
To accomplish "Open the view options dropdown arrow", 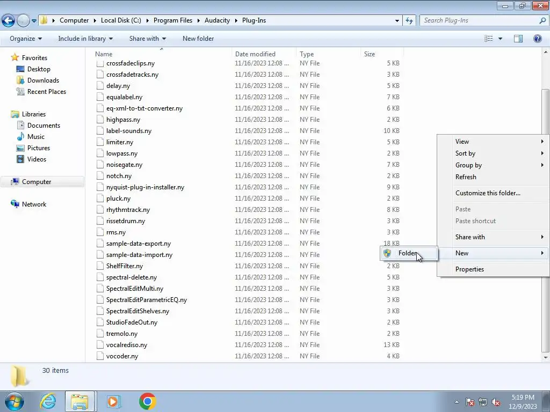I will tap(500, 39).
